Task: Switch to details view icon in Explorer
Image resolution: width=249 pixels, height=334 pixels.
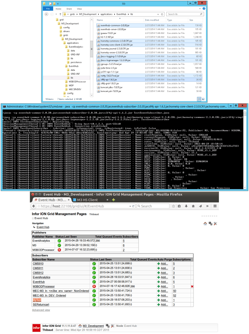Action: click(x=199, y=99)
